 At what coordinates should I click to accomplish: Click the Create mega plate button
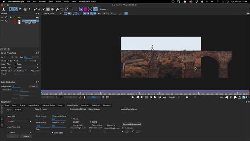26,136
